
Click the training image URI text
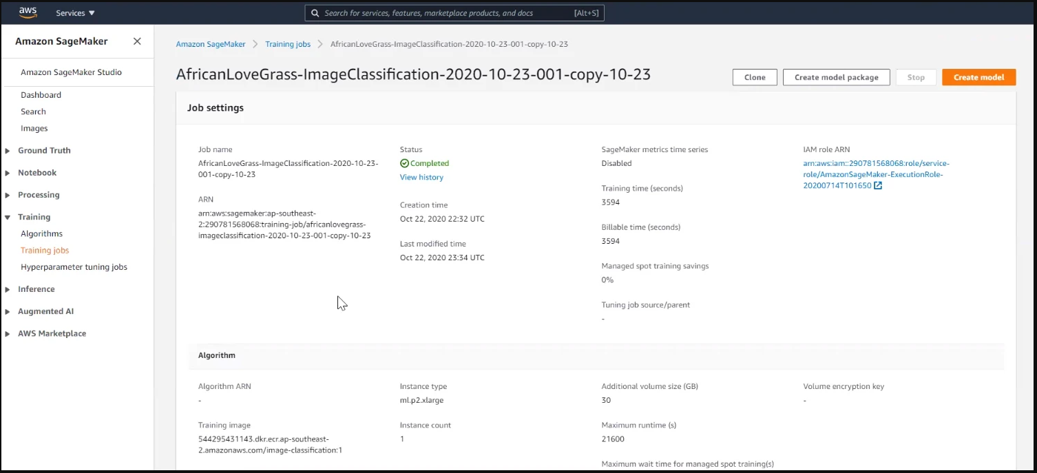click(270, 444)
